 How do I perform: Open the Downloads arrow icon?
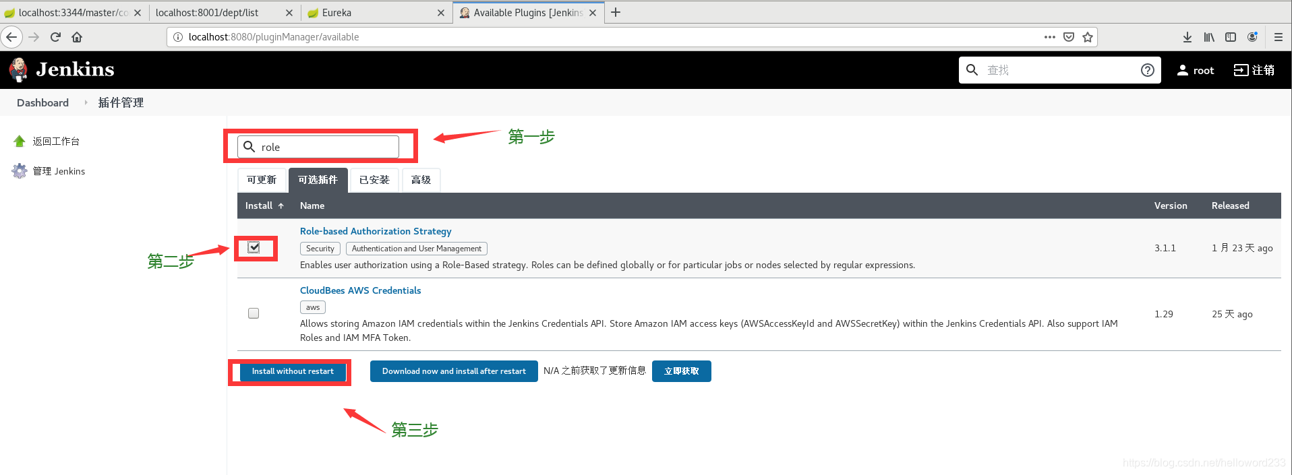pyautogui.click(x=1187, y=37)
